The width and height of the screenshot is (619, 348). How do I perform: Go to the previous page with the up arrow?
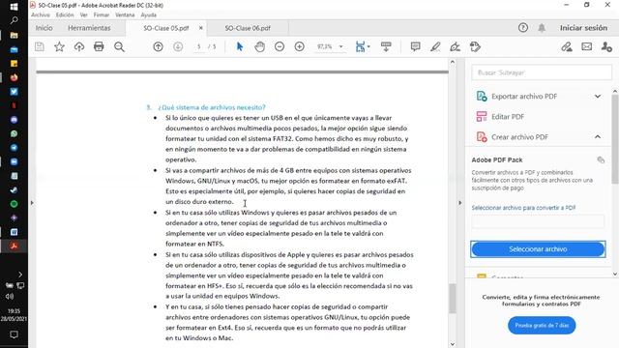point(158,46)
